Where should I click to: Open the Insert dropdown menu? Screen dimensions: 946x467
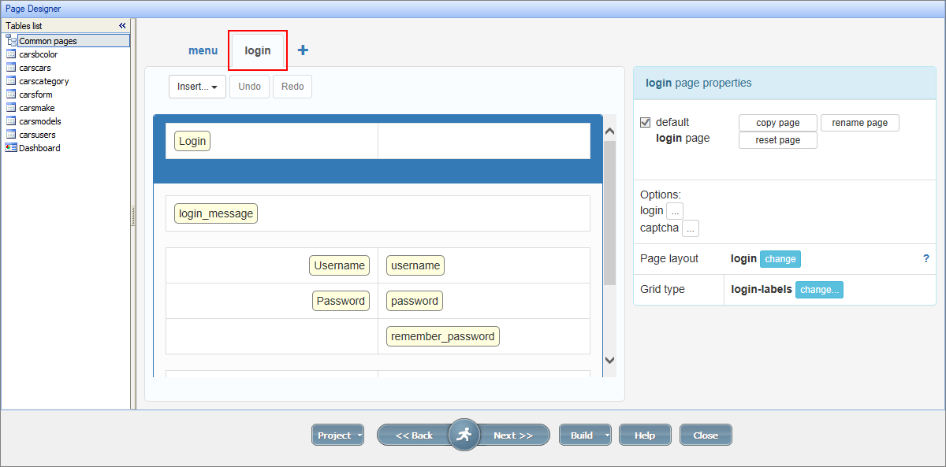click(x=197, y=87)
